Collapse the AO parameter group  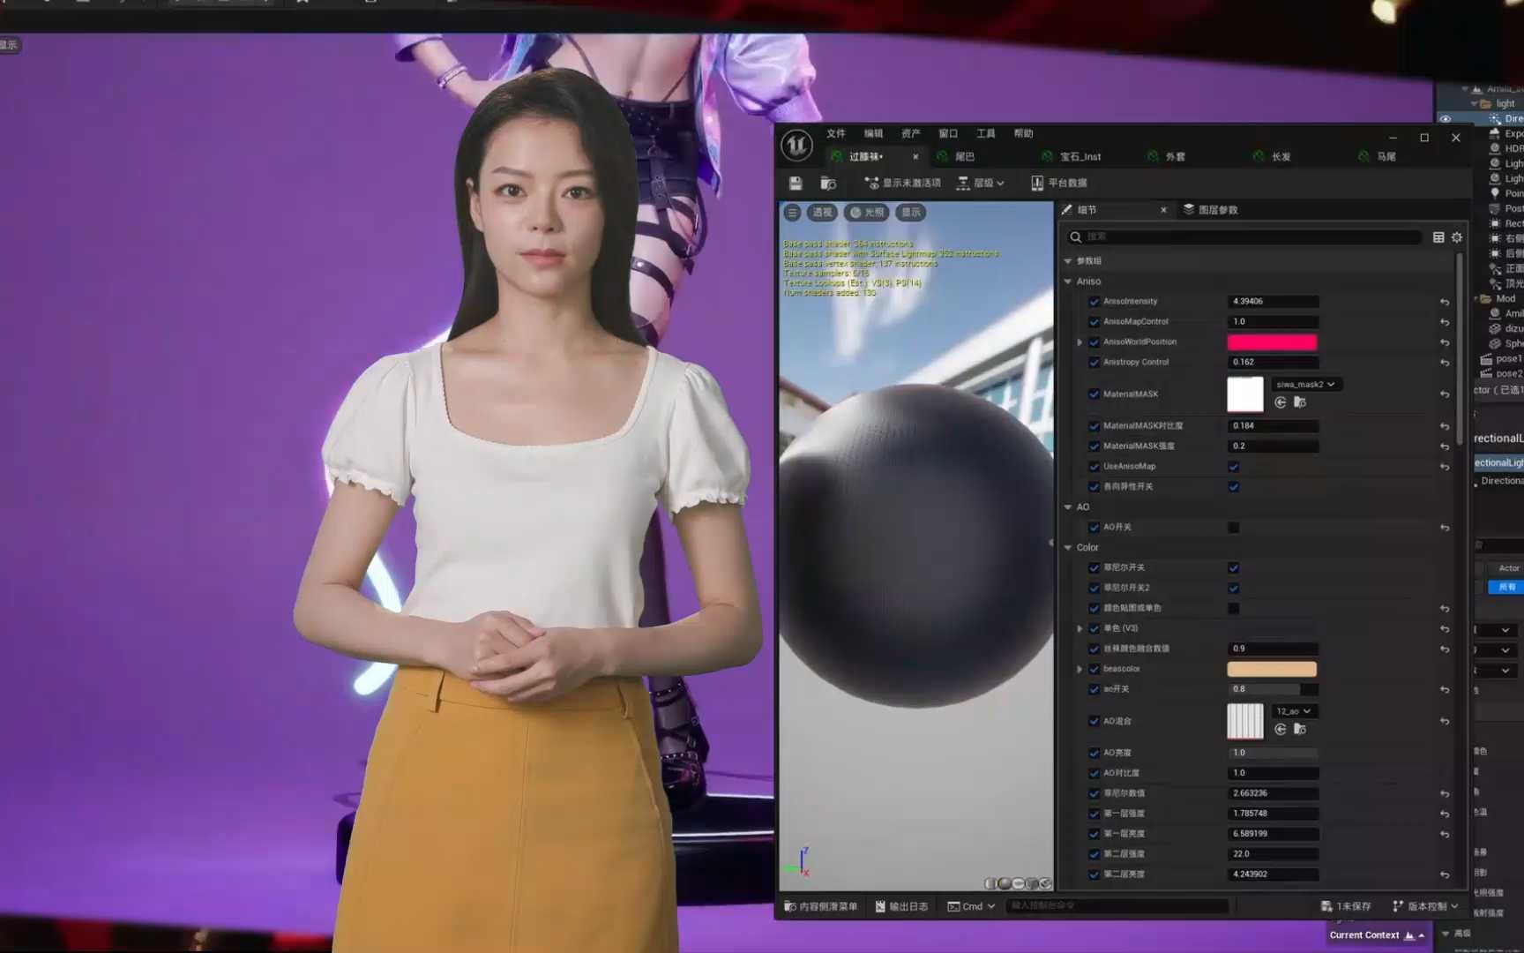(1068, 507)
